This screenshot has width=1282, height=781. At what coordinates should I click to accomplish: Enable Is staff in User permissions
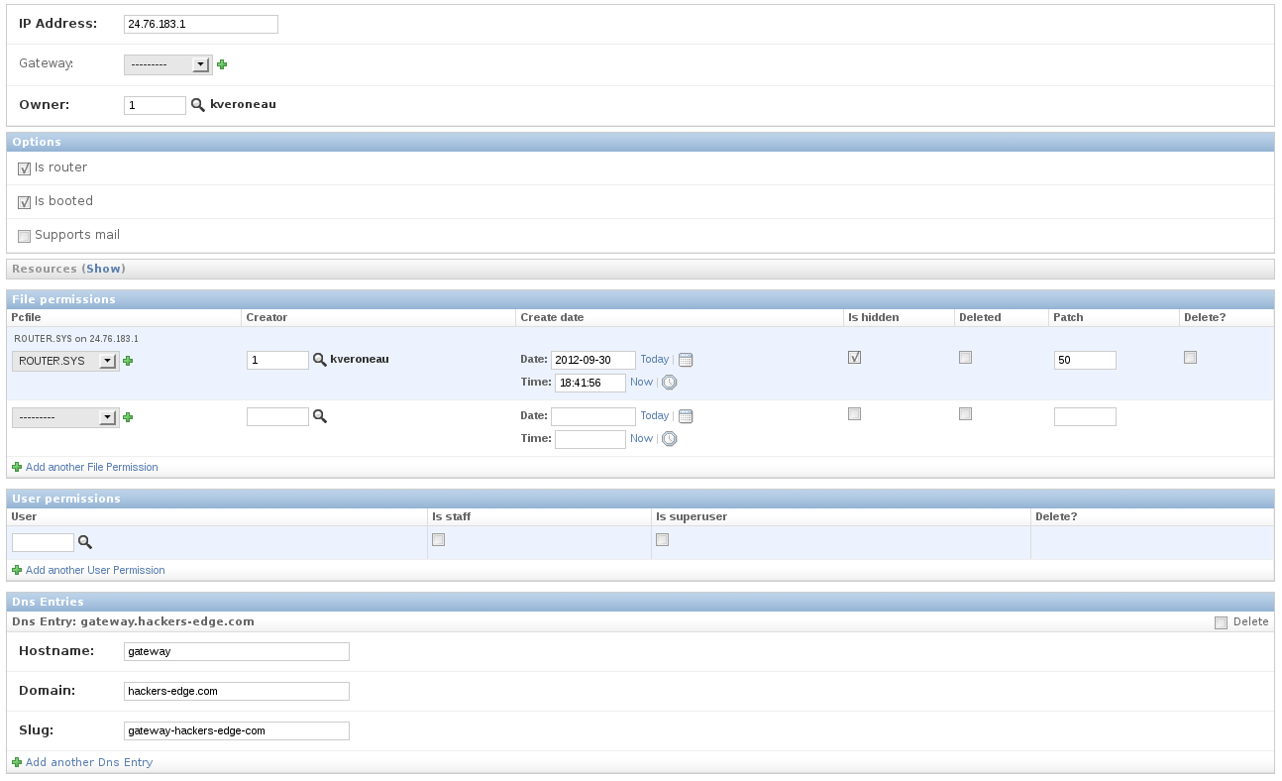(438, 540)
